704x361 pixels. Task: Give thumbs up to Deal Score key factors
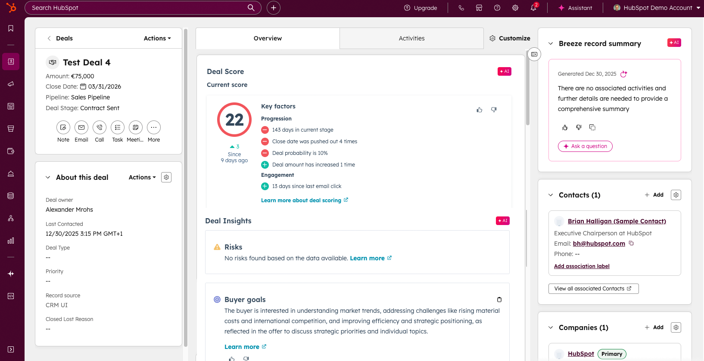[480, 110]
